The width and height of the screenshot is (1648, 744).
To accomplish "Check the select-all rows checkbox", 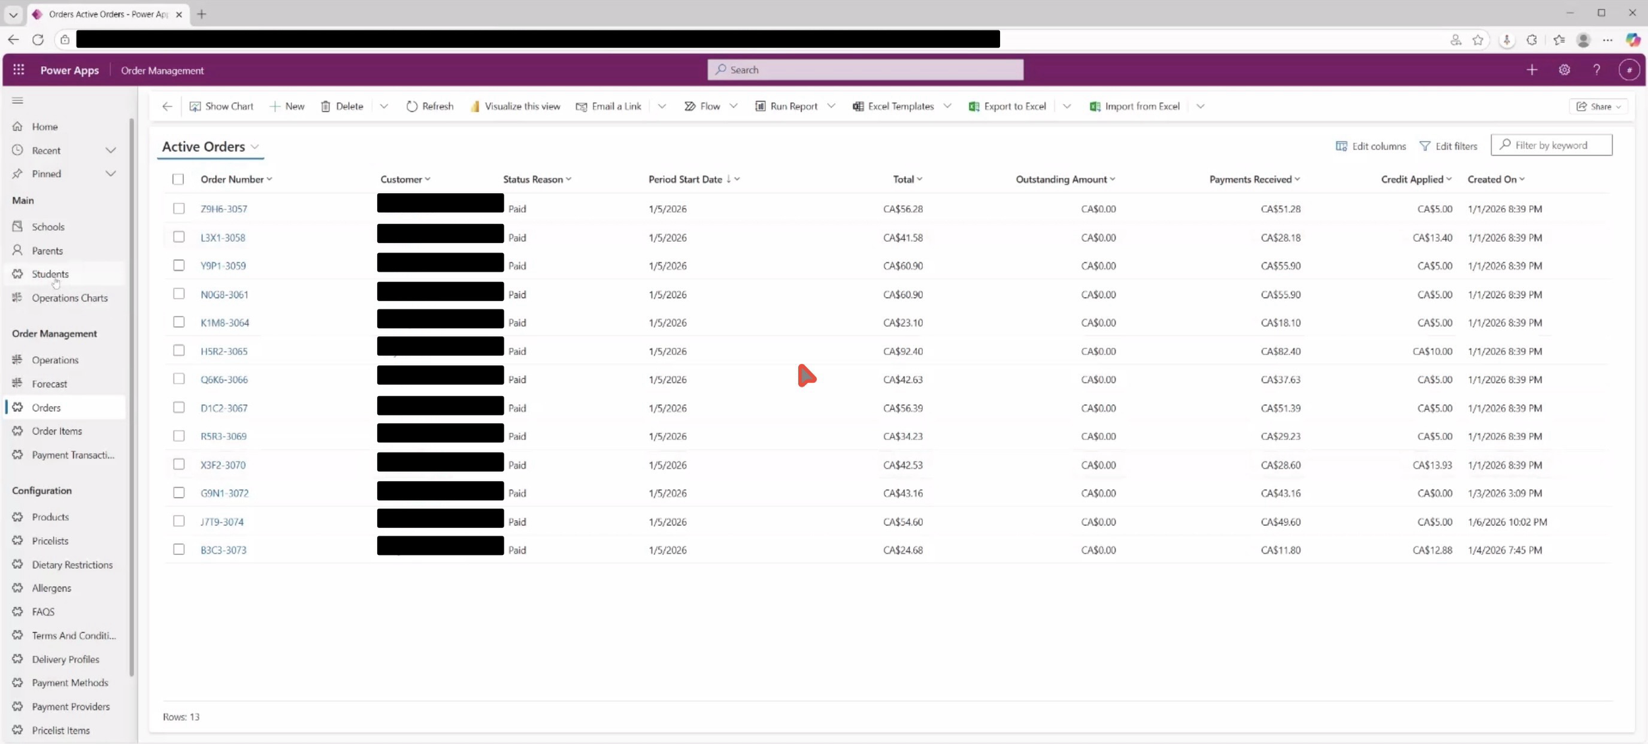I will click(178, 179).
